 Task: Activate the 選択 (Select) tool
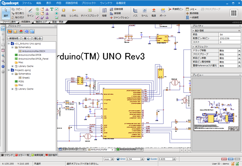click(x=6, y=12)
